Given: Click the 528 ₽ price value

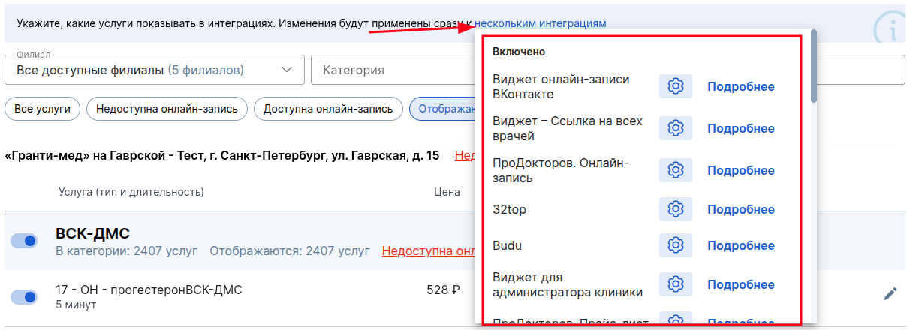Looking at the screenshot, I should (443, 289).
